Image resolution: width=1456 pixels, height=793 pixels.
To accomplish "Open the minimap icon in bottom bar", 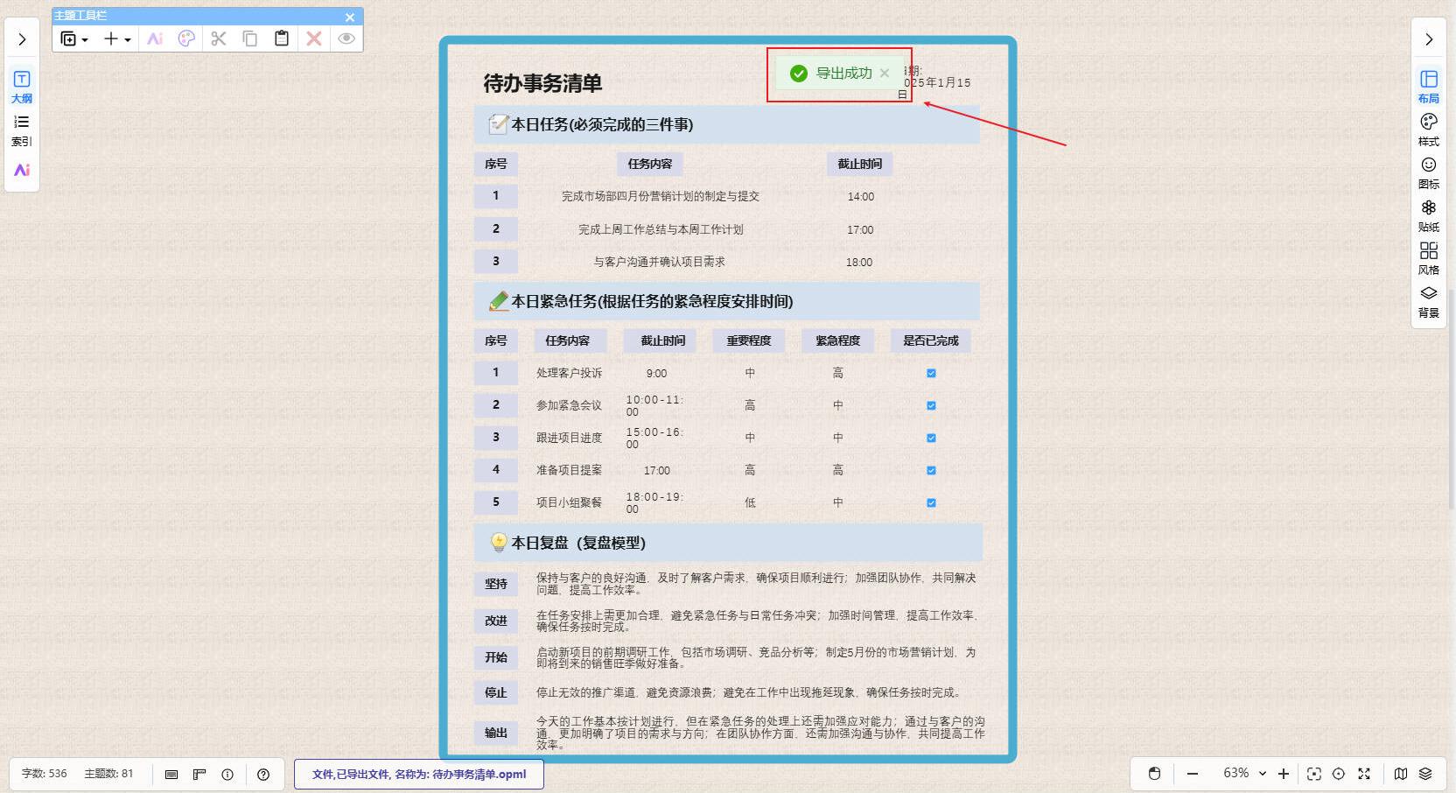I will pyautogui.click(x=1401, y=774).
